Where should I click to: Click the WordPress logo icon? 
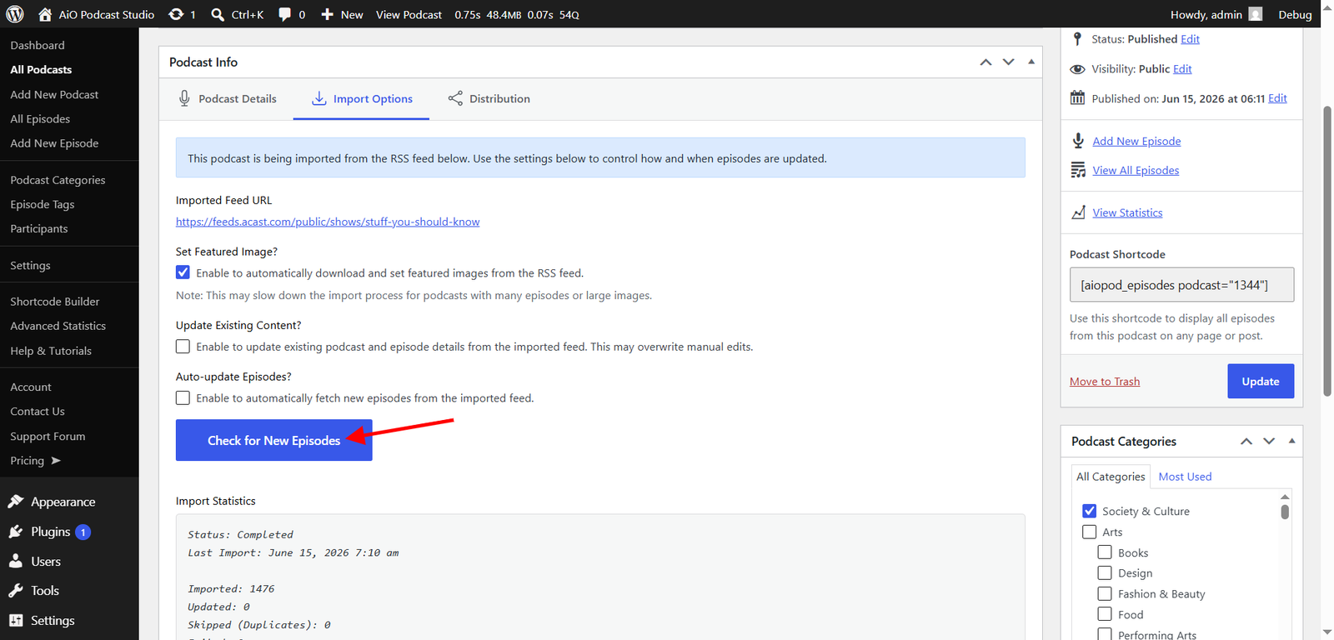(x=15, y=14)
